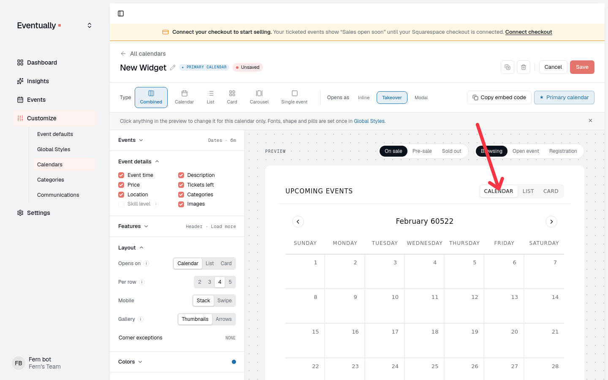
Task: Follow the Connect checkout link
Action: [x=529, y=32]
